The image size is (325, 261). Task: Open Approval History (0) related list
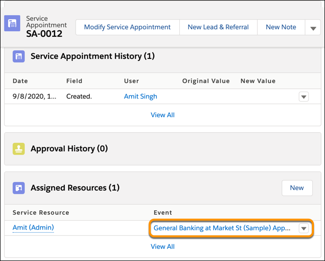pos(69,149)
